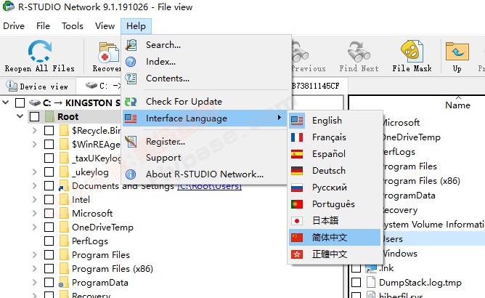485x298 pixels.
Task: Expand the $WinREAgent folder
Action: click(x=35, y=145)
